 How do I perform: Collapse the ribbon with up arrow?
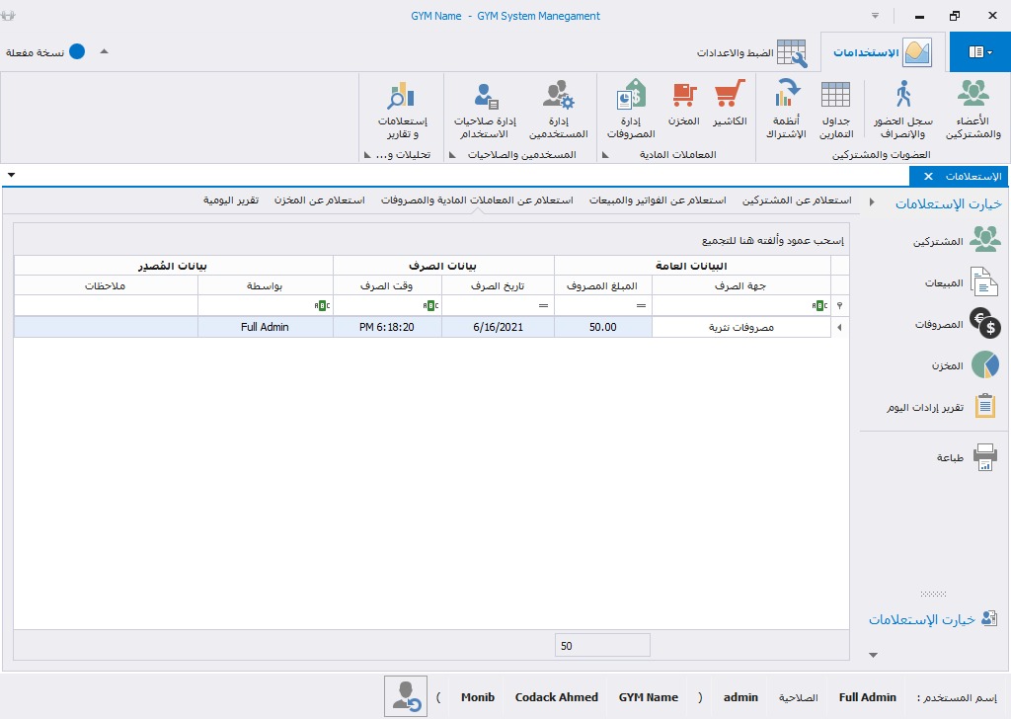click(x=104, y=51)
